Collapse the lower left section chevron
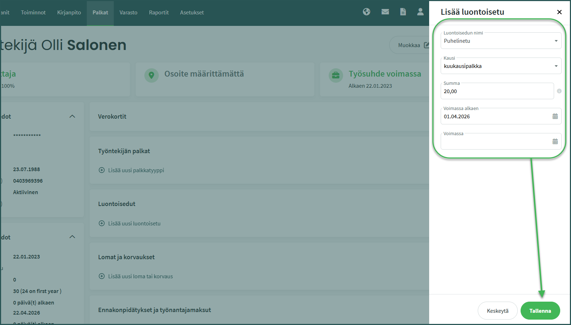The image size is (571, 325). 72,237
